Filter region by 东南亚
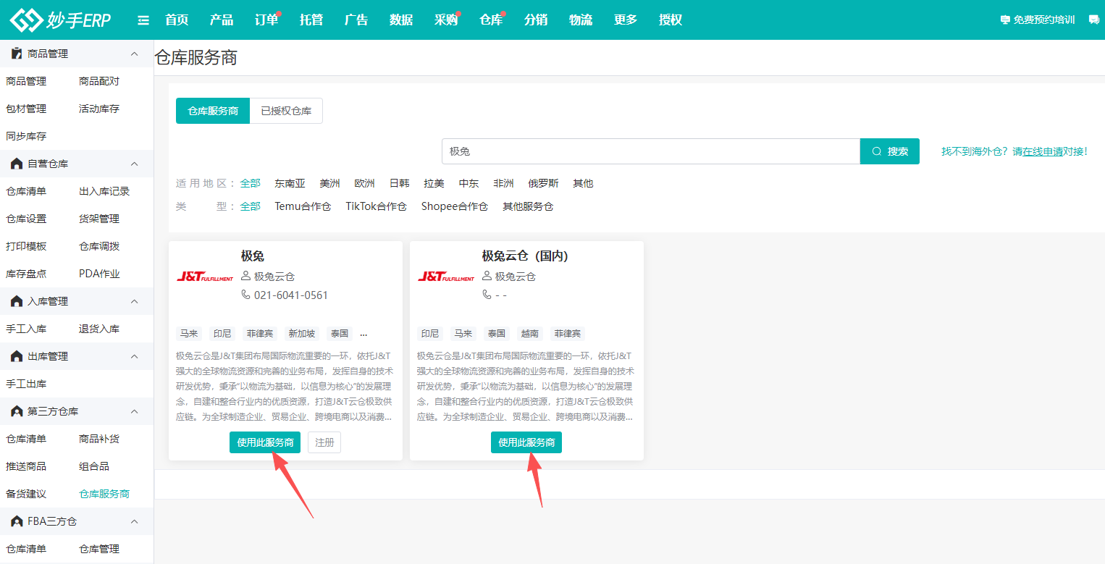 [x=290, y=183]
